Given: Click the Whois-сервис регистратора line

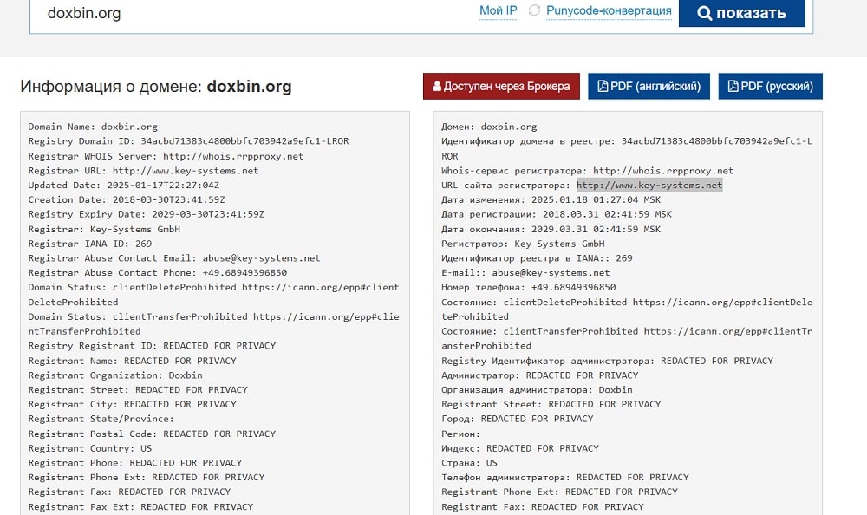Looking at the screenshot, I should 587,171.
